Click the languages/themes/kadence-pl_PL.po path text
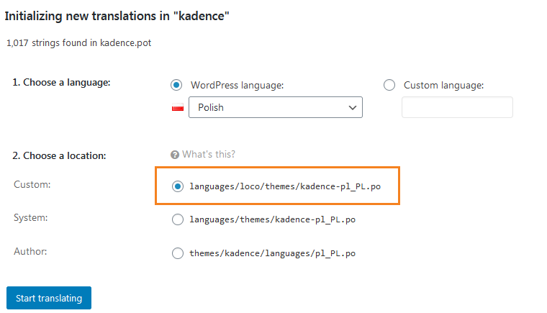Screen dimensions: 547x313 pyautogui.click(x=272, y=220)
